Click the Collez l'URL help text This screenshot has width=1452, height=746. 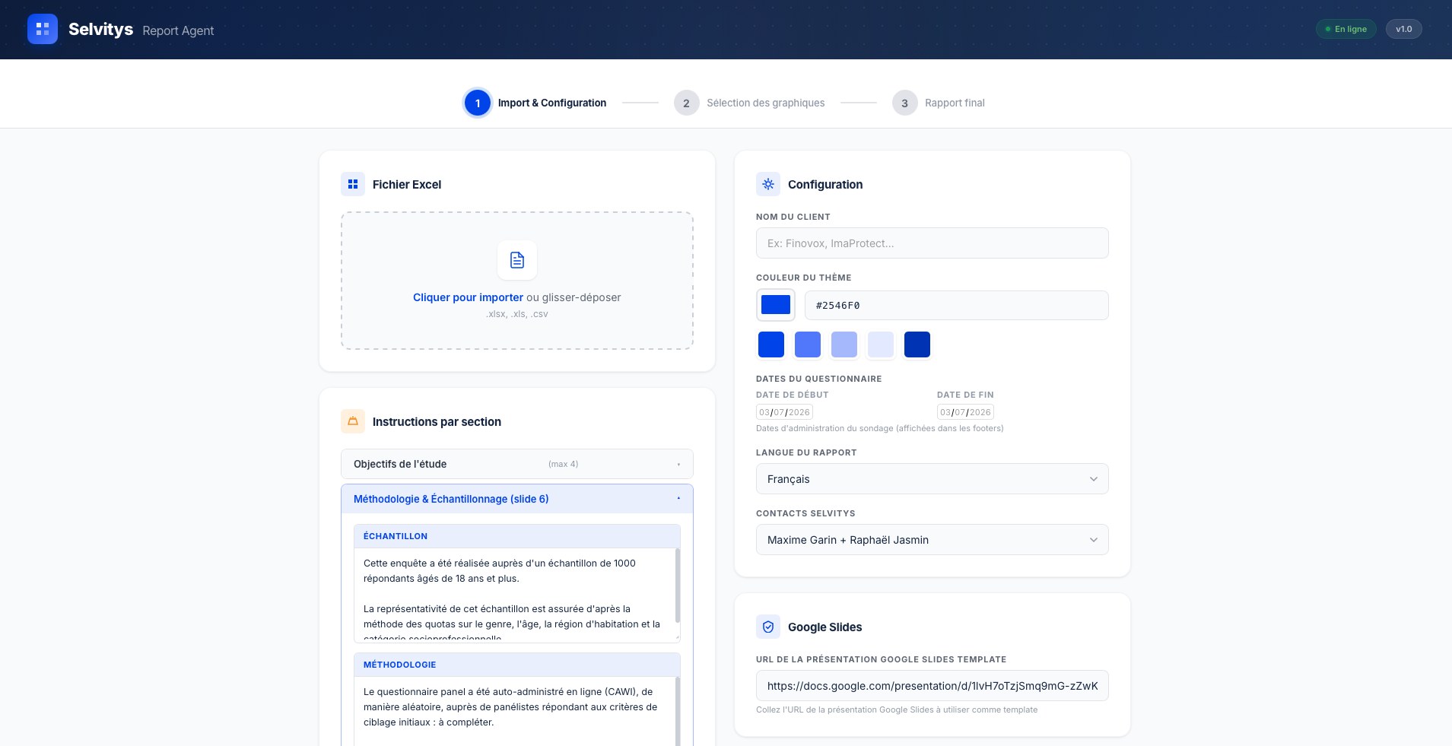pyautogui.click(x=897, y=709)
